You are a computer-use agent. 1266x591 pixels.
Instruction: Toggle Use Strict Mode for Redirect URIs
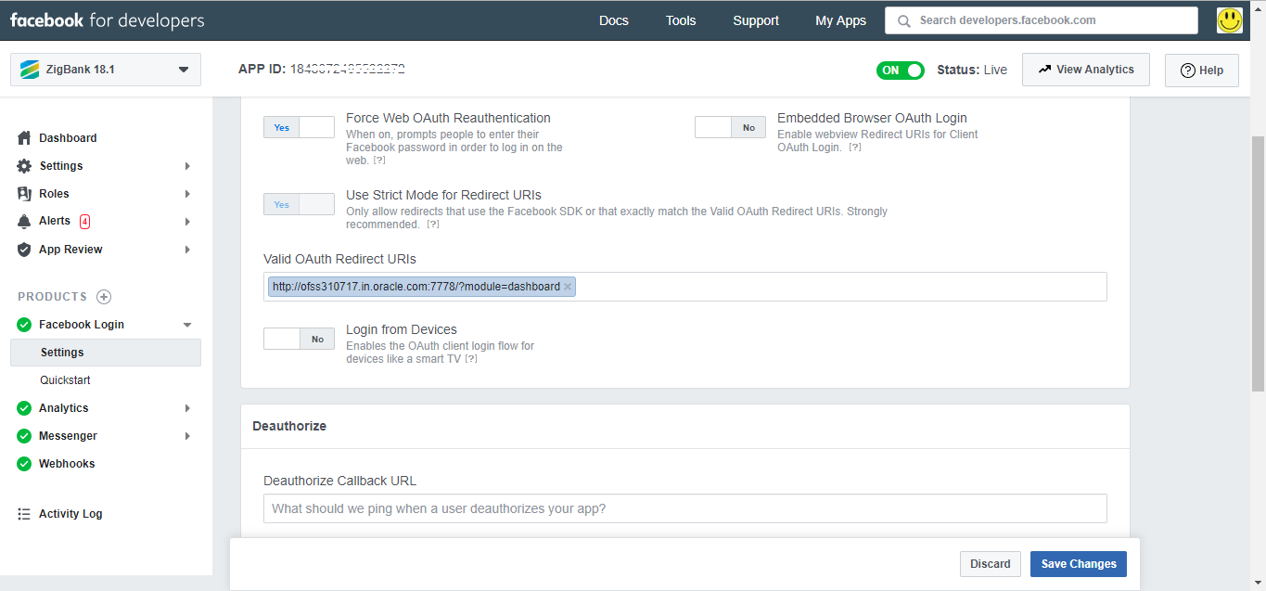(x=299, y=204)
